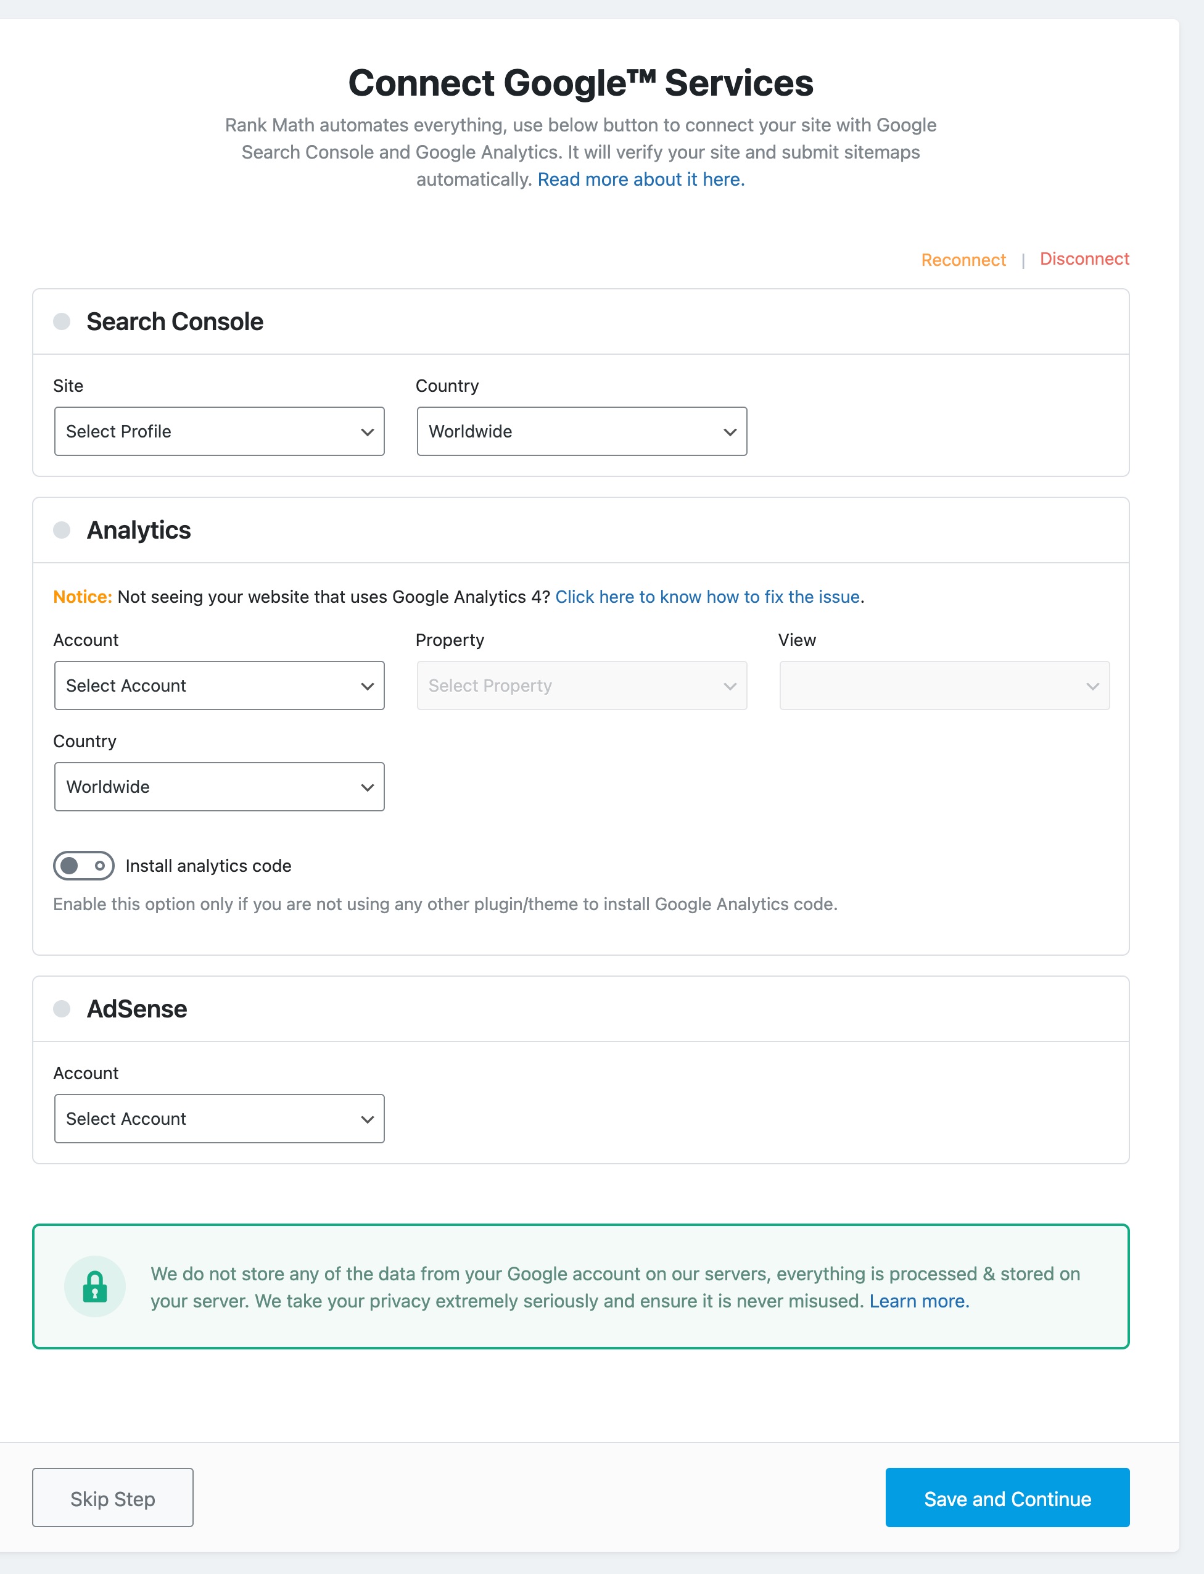Click the Reconnect link

(x=963, y=260)
